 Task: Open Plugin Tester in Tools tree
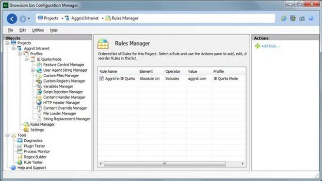pyautogui.click(x=34, y=146)
